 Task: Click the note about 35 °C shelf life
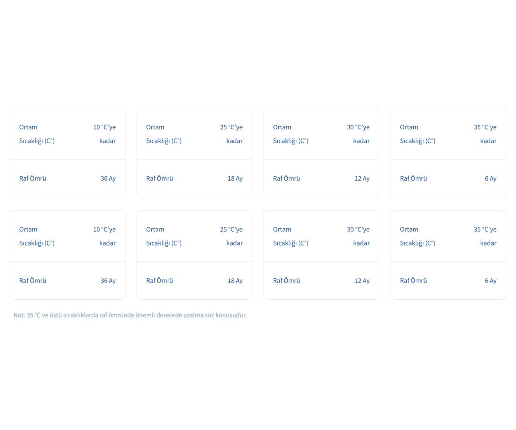(x=130, y=315)
